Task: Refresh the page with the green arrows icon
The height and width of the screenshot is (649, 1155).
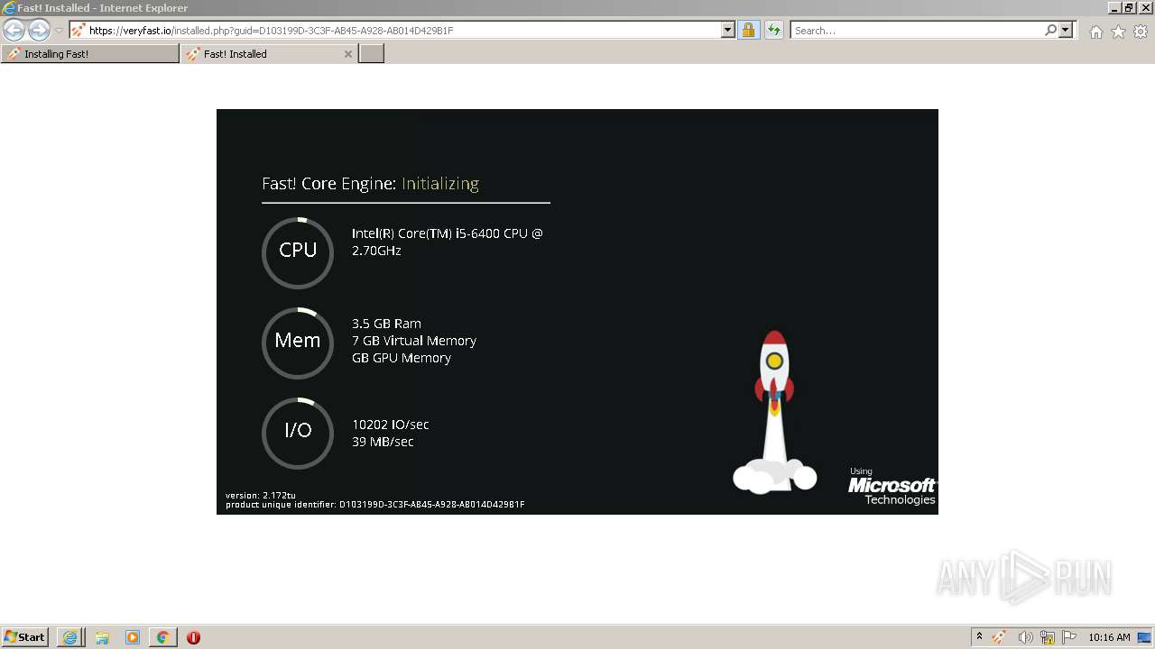Action: click(773, 31)
